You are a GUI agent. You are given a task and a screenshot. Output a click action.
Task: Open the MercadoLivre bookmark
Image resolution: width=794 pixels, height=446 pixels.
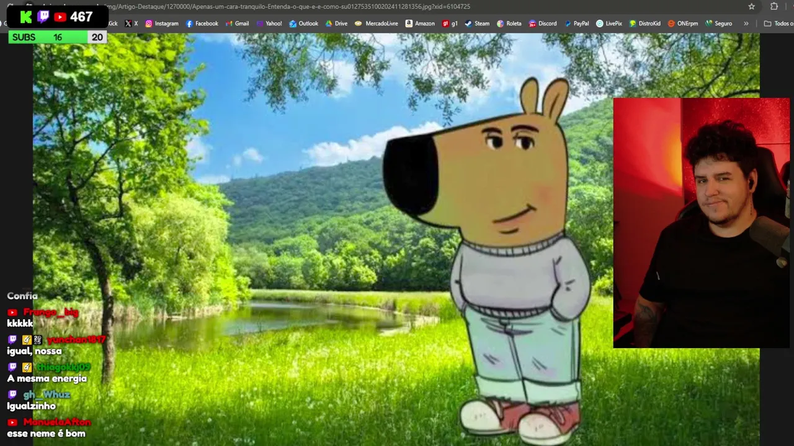[377, 24]
